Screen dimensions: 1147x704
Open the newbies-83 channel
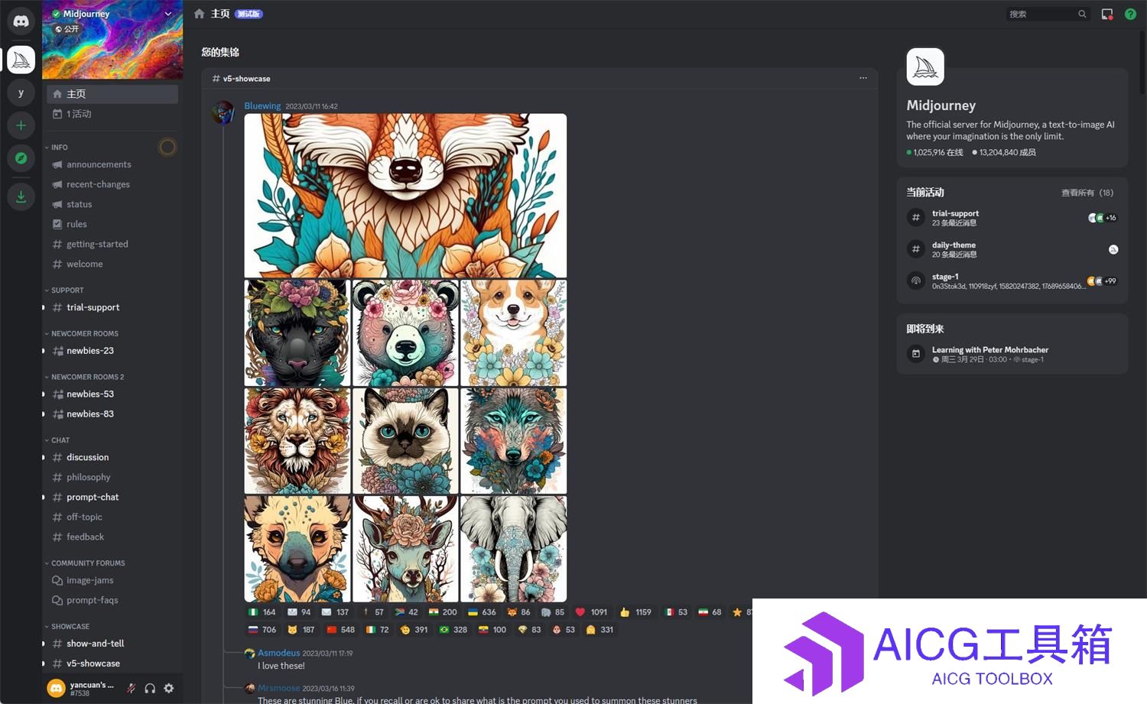click(112, 414)
